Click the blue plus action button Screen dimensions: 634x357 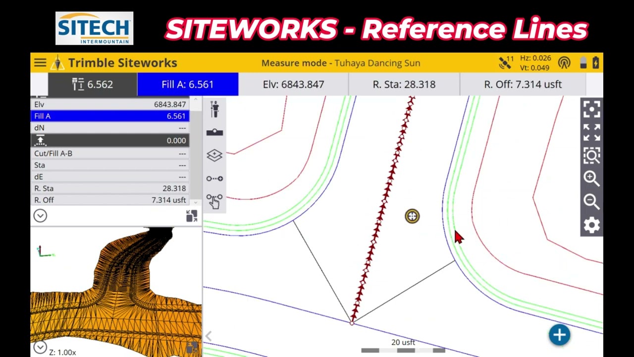559,335
